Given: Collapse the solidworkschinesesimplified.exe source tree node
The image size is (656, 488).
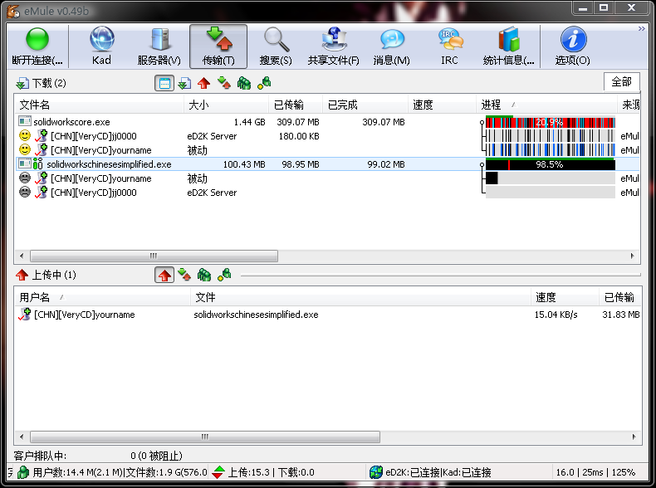Looking at the screenshot, I should (x=482, y=165).
